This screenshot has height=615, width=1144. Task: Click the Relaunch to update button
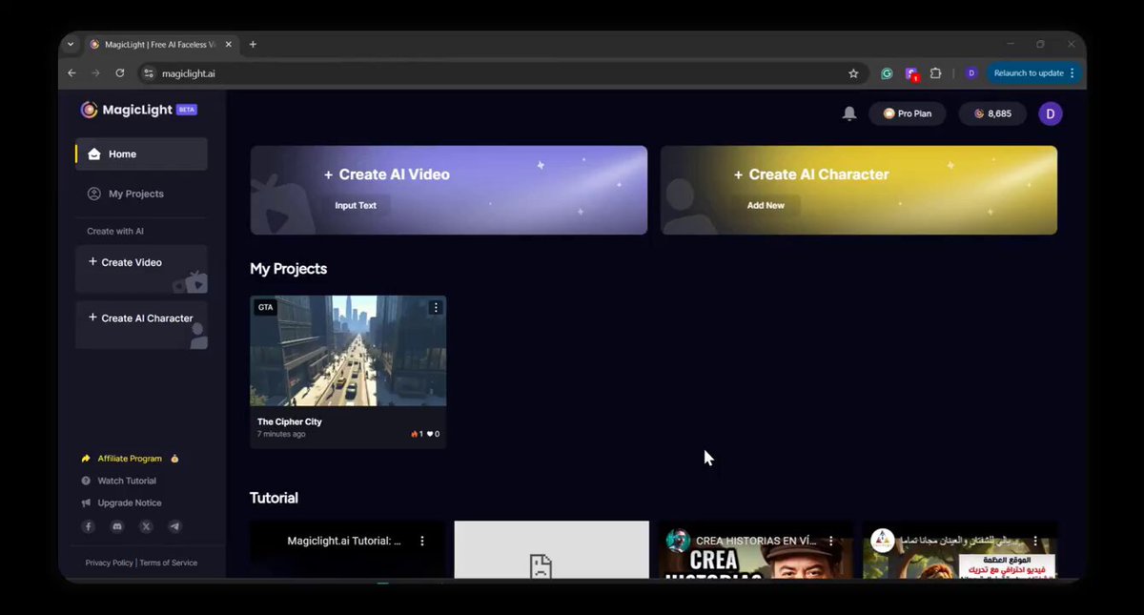coord(1029,73)
